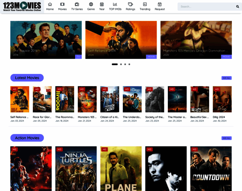Open The Underdoggs poster thumbnail
This screenshot has height=191, width=242.
[132, 99]
